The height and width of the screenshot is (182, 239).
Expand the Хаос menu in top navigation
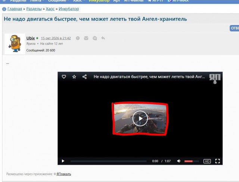click(x=79, y=1)
